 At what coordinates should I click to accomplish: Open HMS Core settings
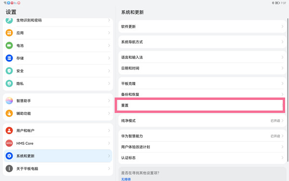coord(58,143)
